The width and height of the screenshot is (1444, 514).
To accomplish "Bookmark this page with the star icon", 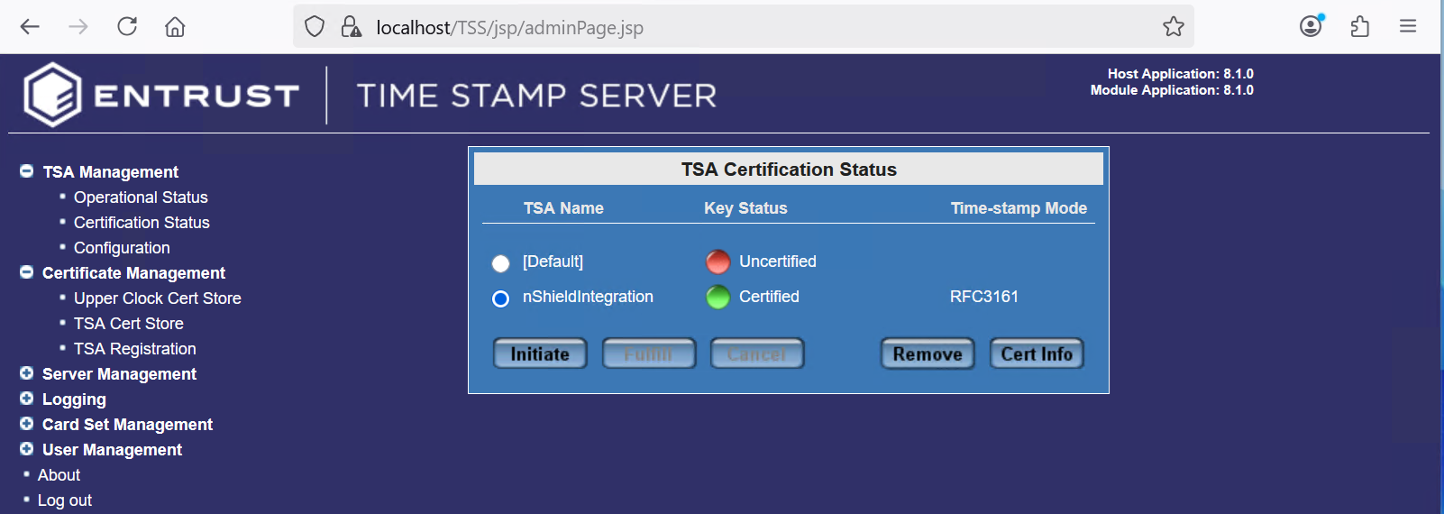I will [1173, 27].
